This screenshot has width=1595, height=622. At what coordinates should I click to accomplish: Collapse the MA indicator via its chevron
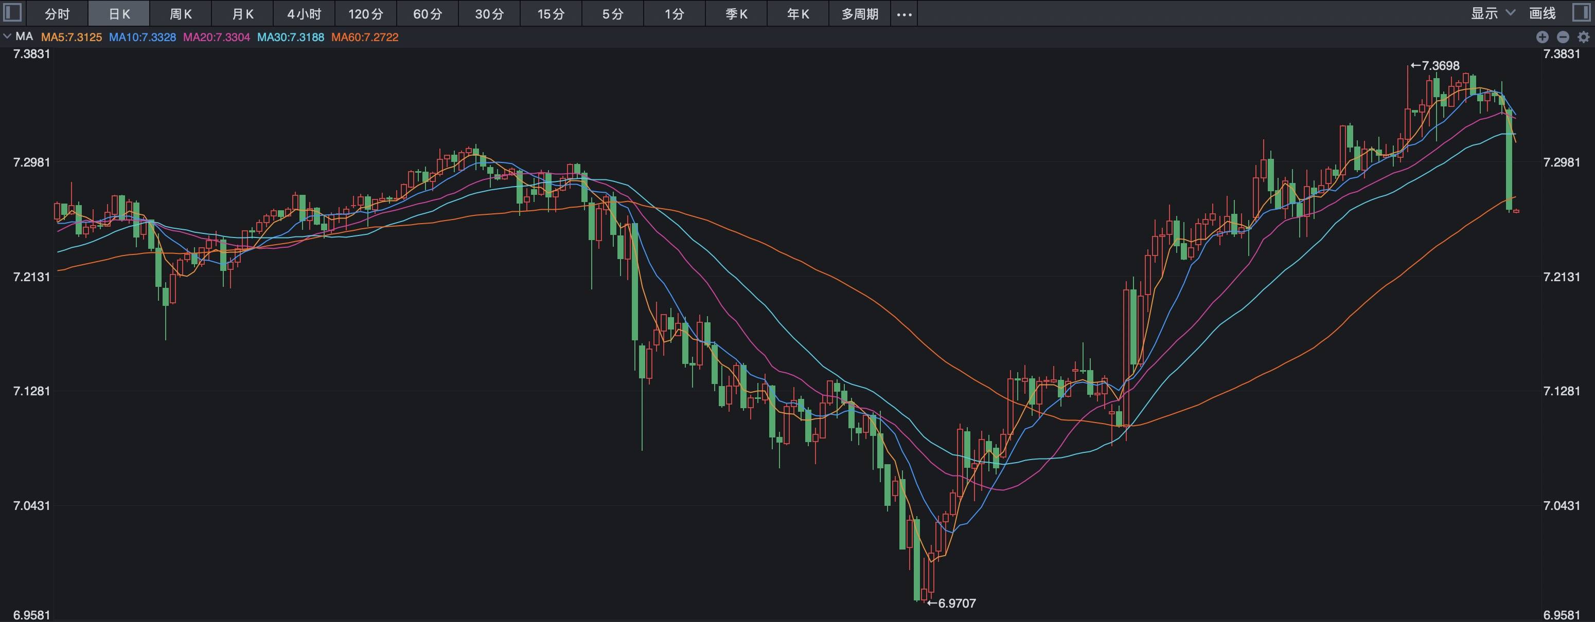[6, 36]
